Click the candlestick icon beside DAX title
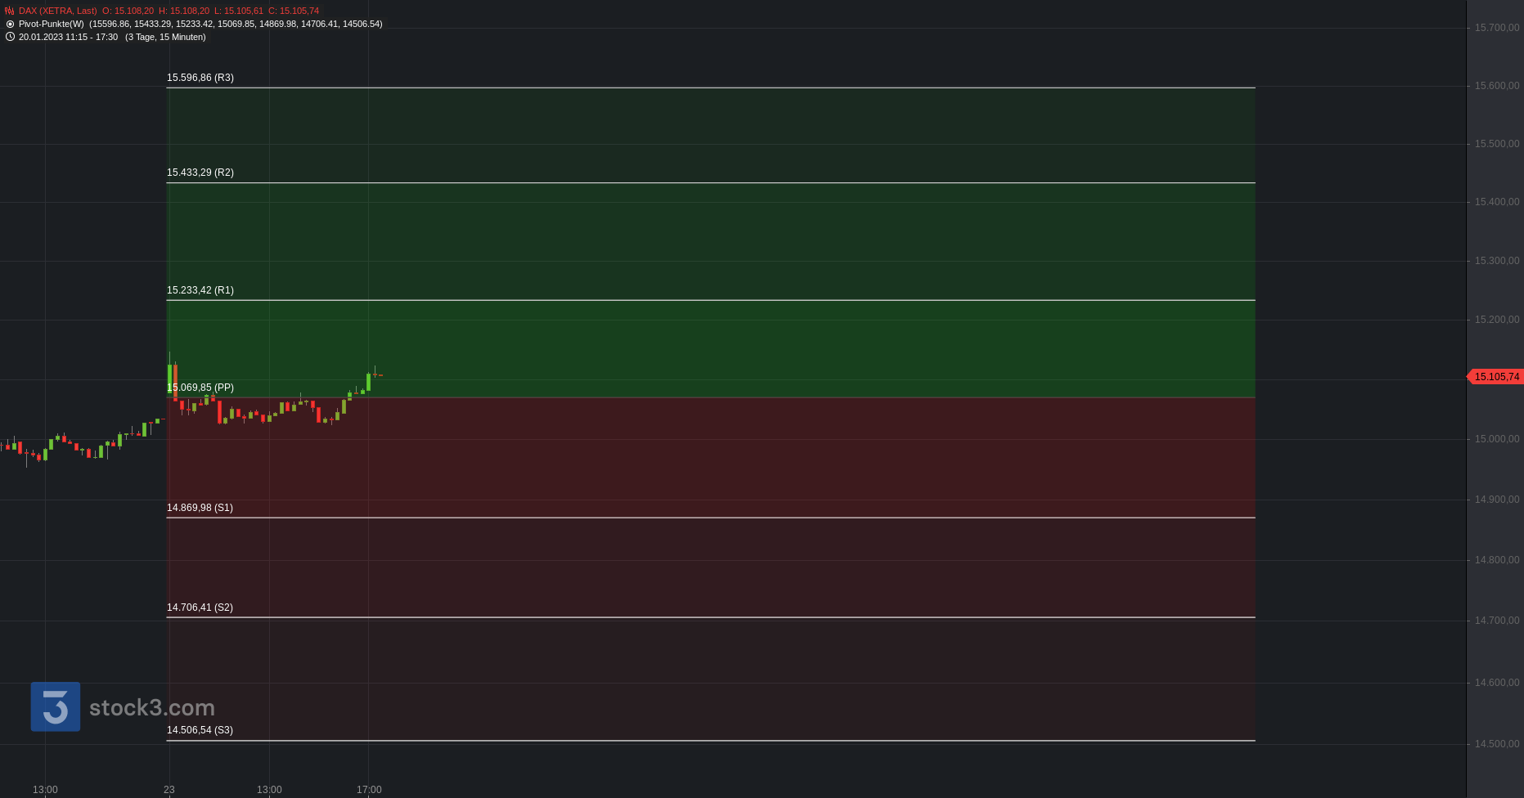 (x=10, y=11)
